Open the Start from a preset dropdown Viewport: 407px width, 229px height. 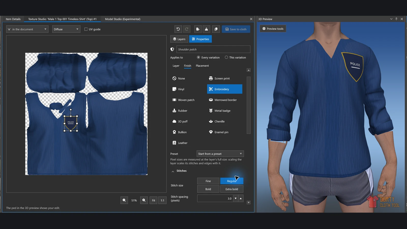click(x=220, y=154)
